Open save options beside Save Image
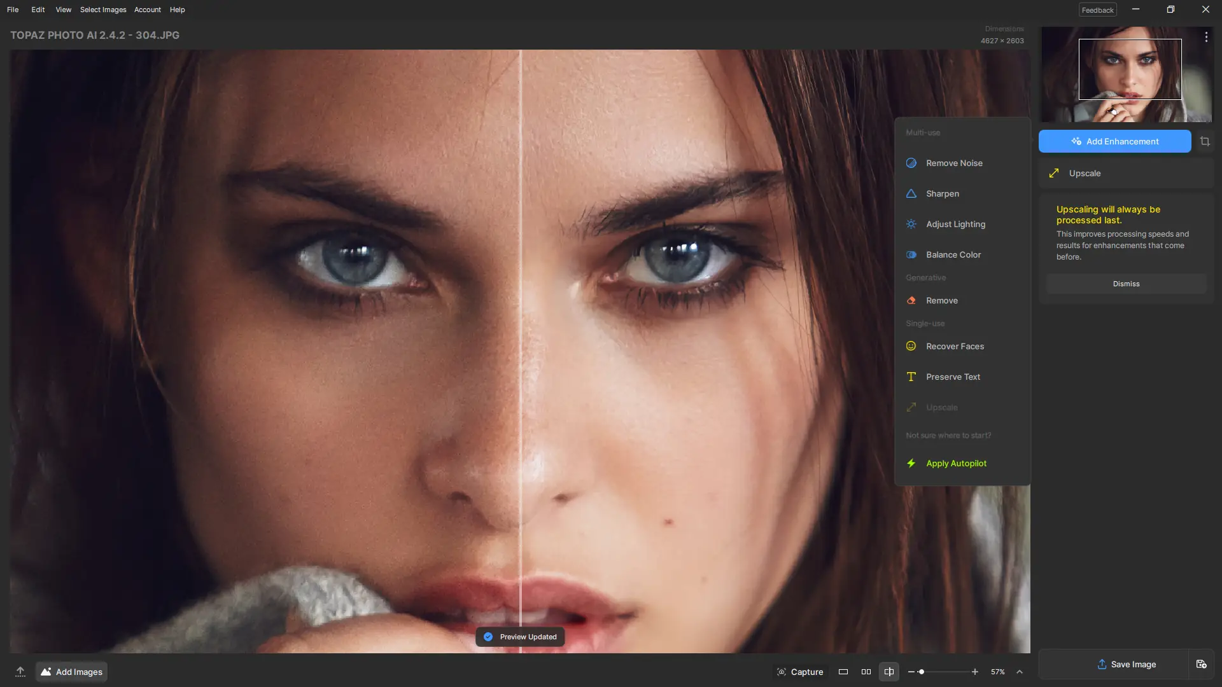Screen dimensions: 1222x687 (x=1201, y=664)
